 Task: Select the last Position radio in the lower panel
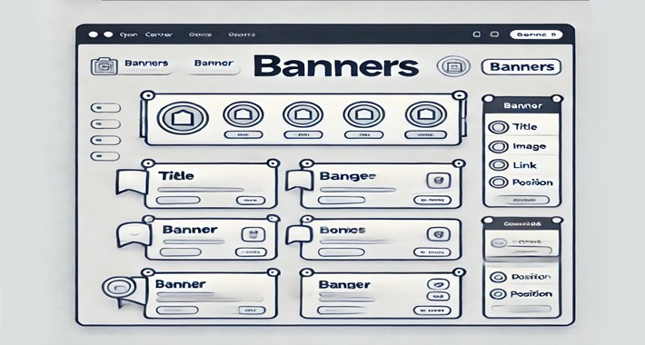tap(498, 294)
